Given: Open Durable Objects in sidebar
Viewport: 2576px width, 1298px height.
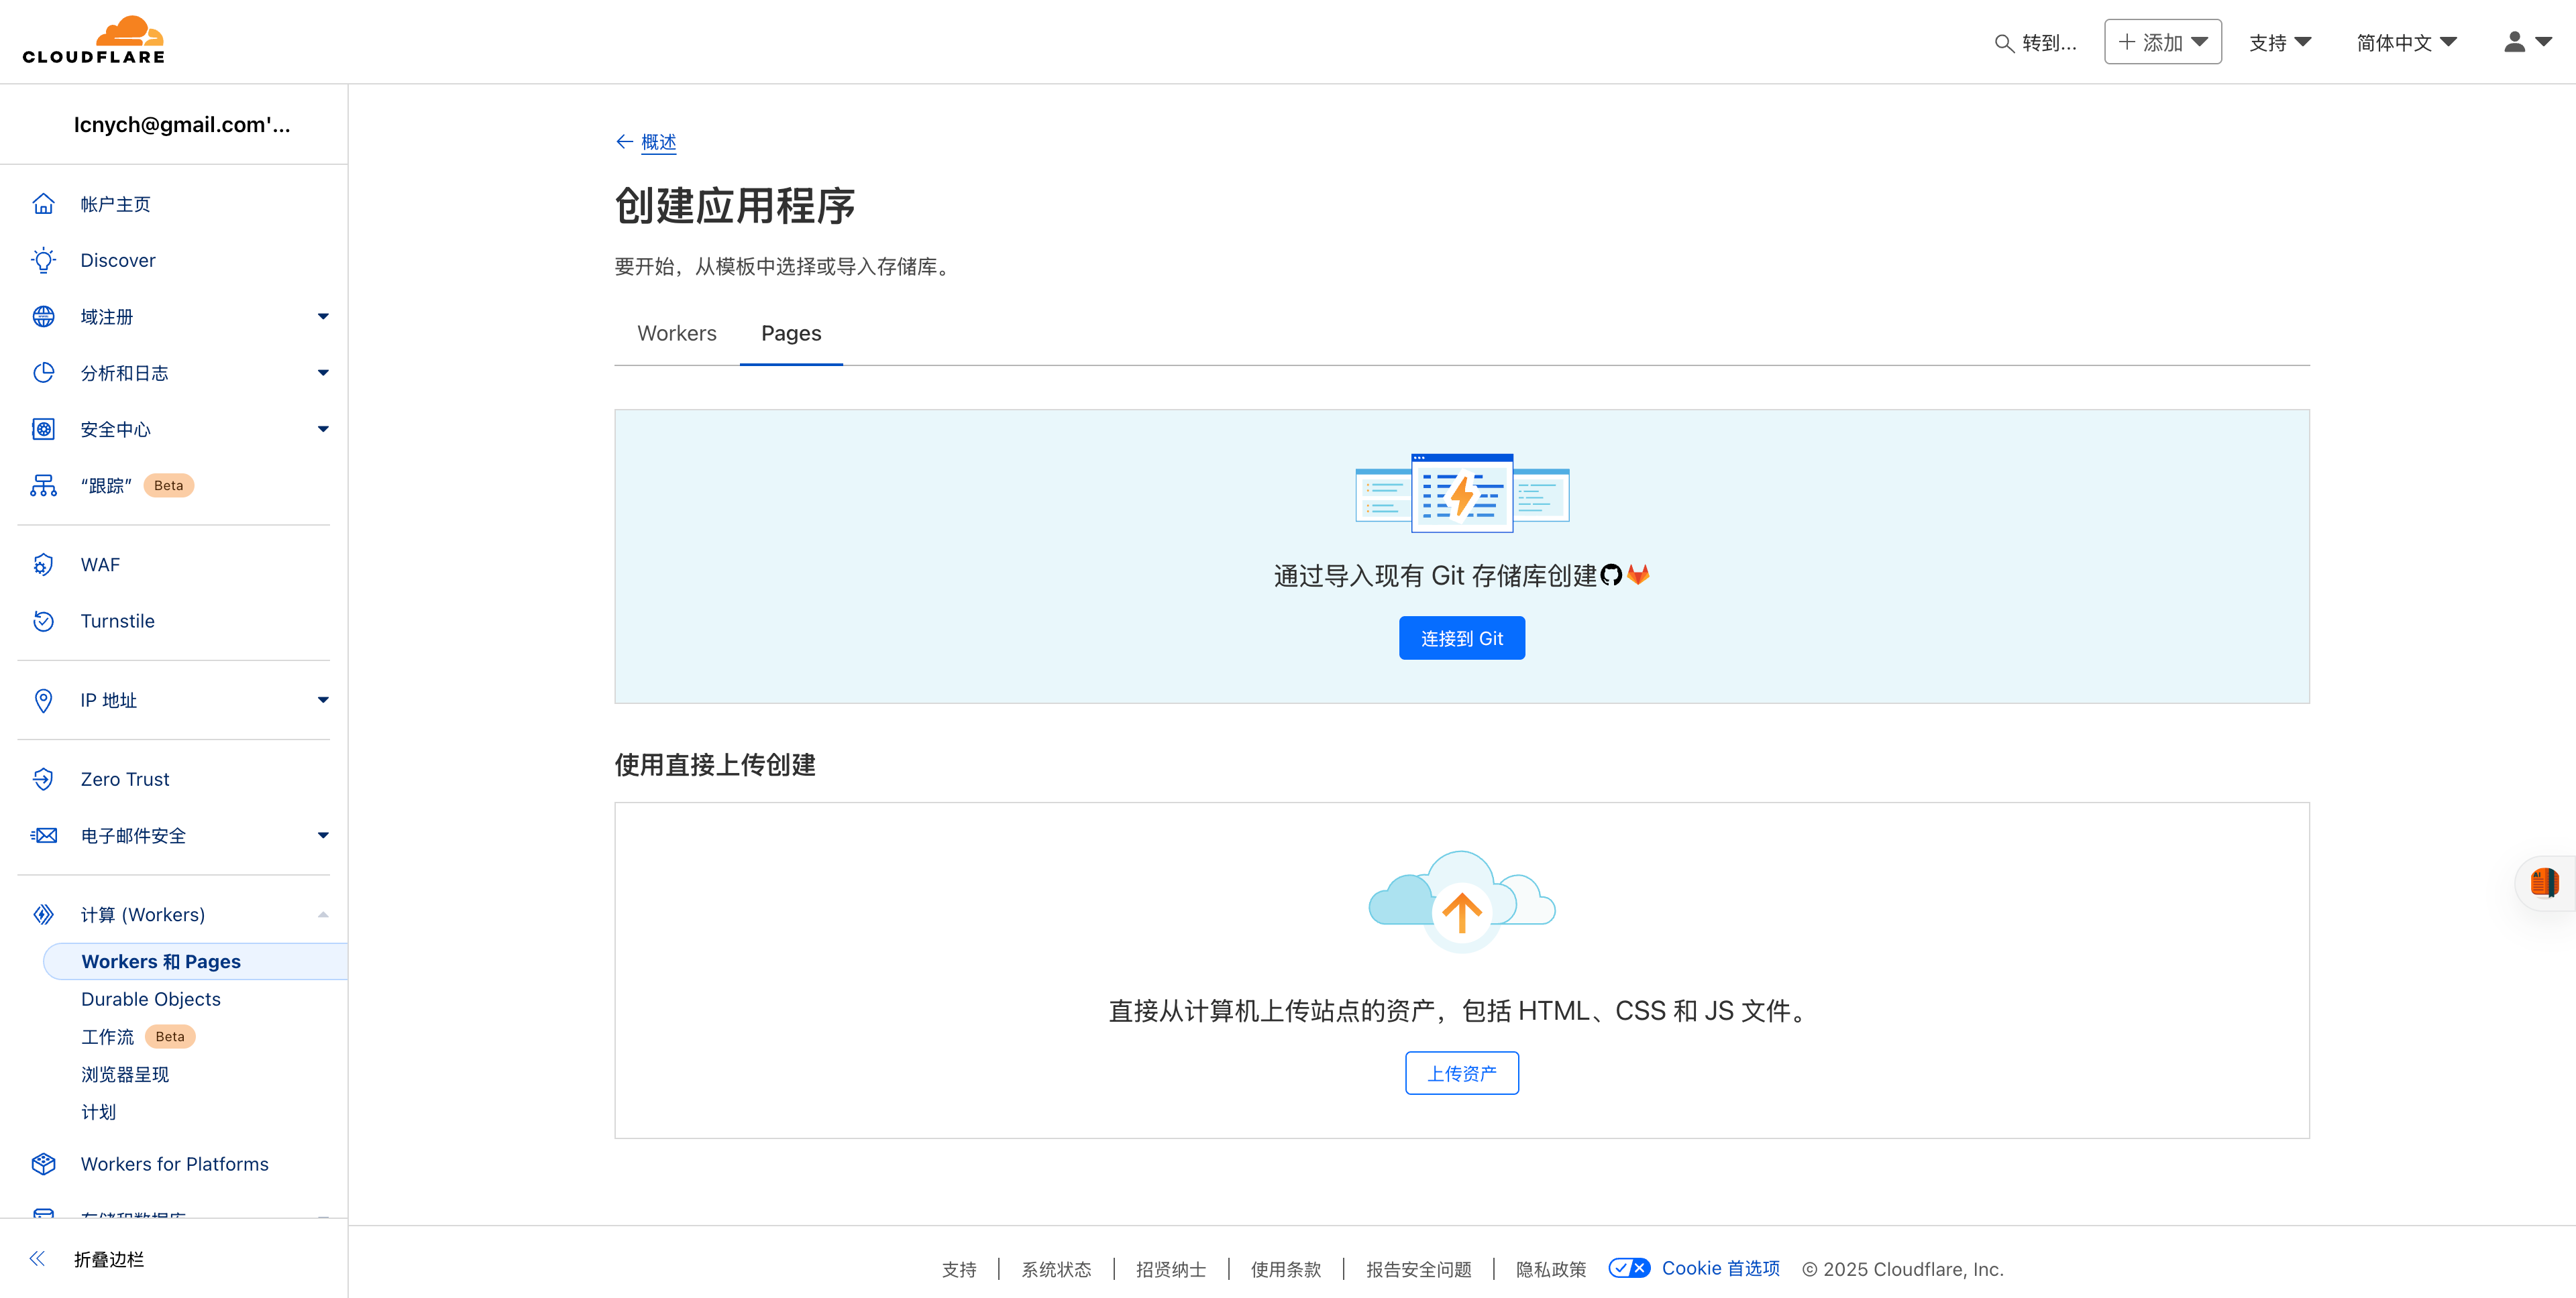Looking at the screenshot, I should [151, 999].
